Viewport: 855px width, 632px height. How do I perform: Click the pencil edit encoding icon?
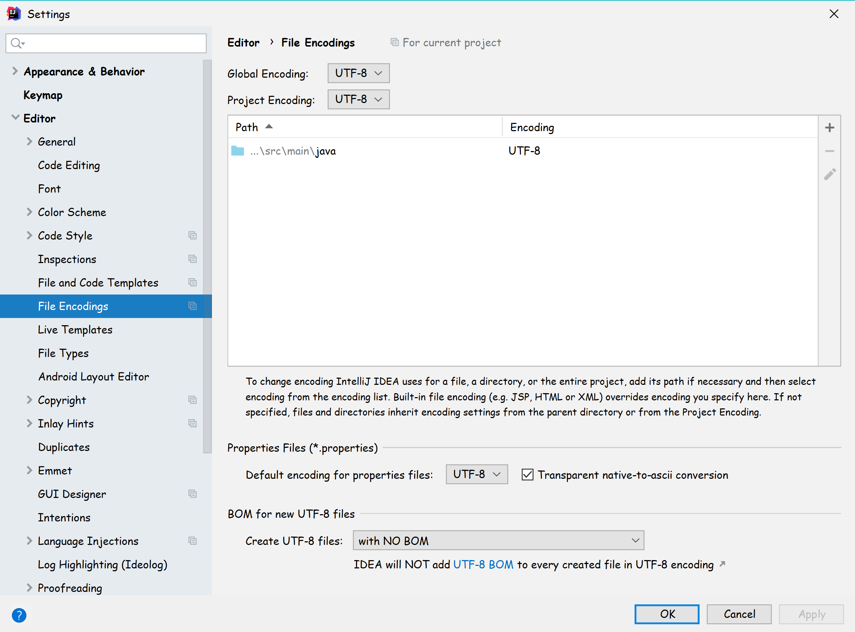(829, 175)
